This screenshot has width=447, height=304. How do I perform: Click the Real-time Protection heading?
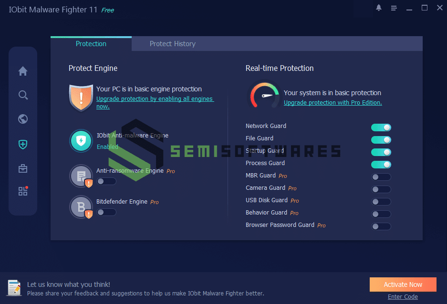point(280,68)
